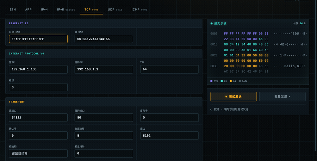Open the 批量发送 button

(x=282, y=97)
